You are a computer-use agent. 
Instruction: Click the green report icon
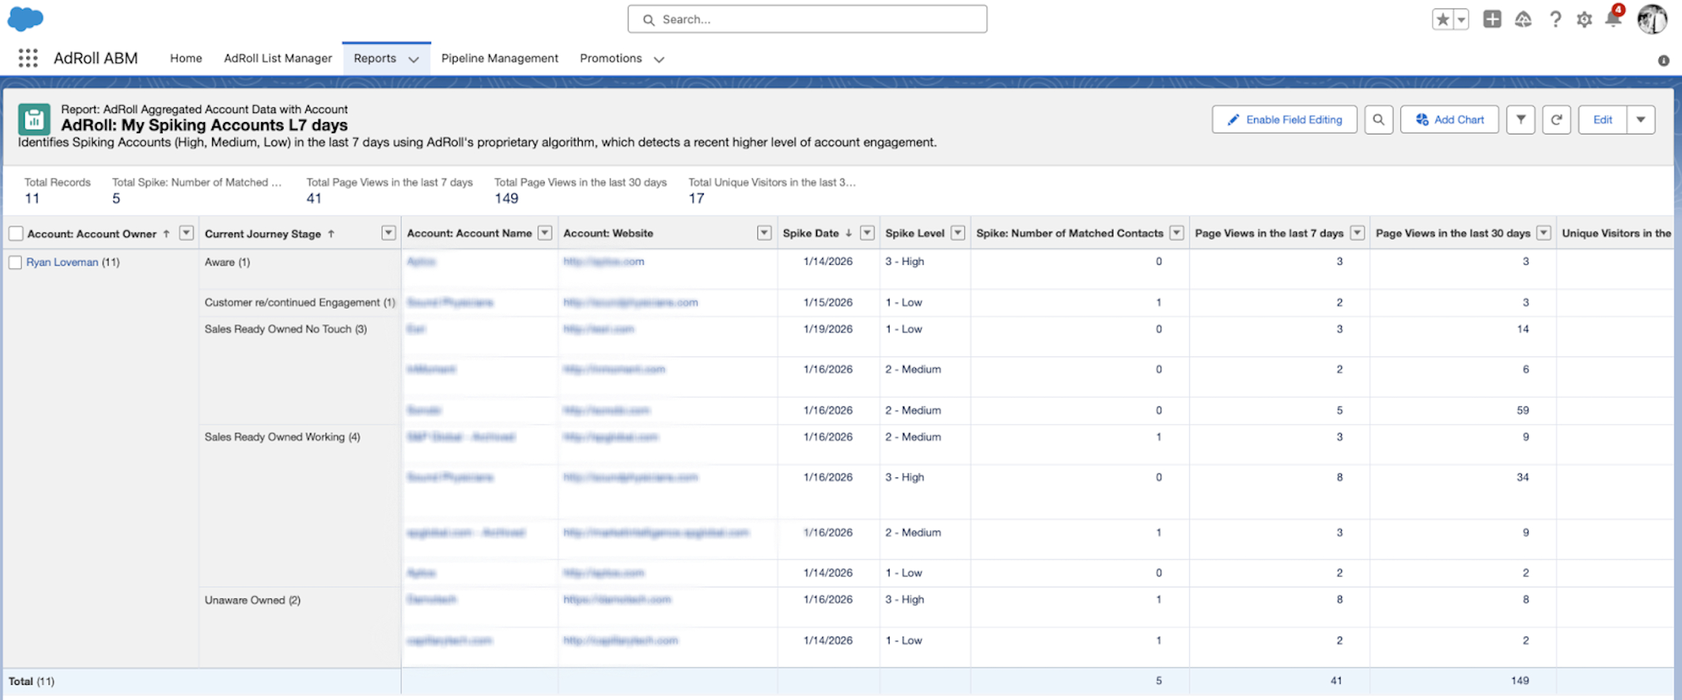pyautogui.click(x=34, y=120)
